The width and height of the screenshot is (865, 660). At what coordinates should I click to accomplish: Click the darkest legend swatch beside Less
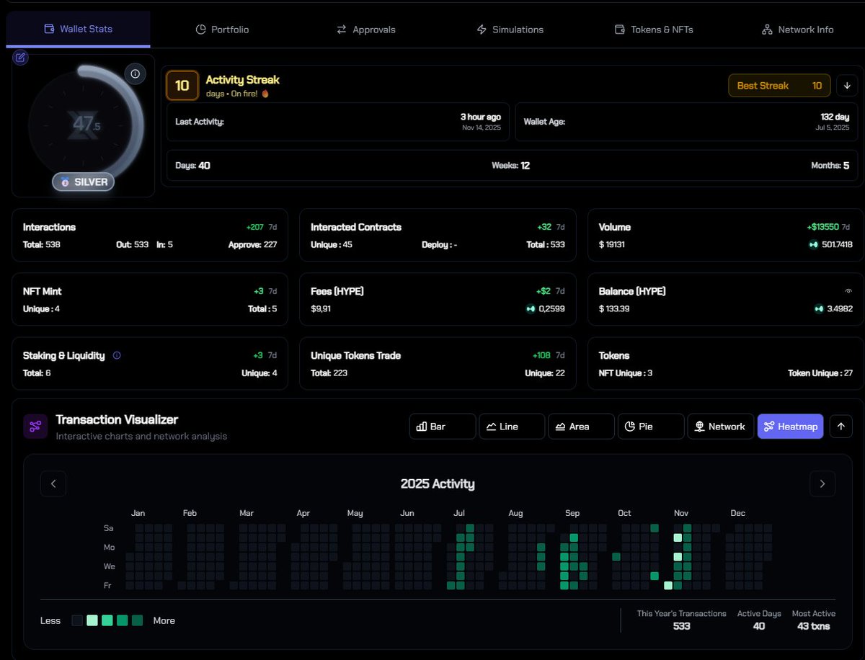pyautogui.click(x=77, y=620)
